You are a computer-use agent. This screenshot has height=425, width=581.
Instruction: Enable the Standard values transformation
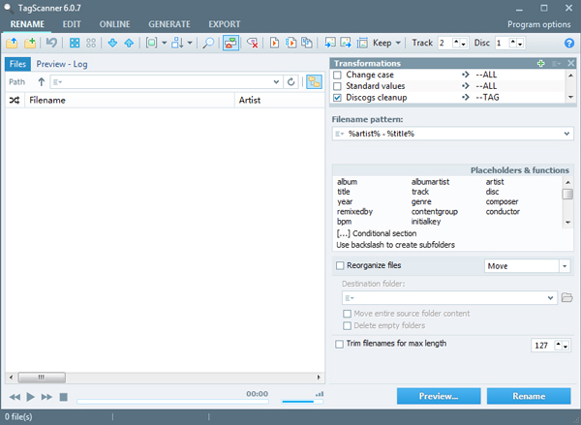click(x=337, y=86)
